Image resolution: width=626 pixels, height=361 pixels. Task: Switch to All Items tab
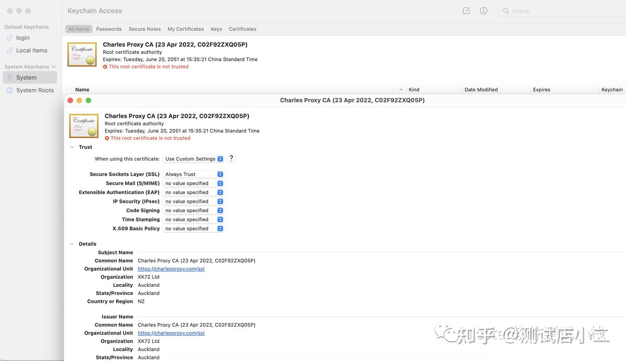79,29
